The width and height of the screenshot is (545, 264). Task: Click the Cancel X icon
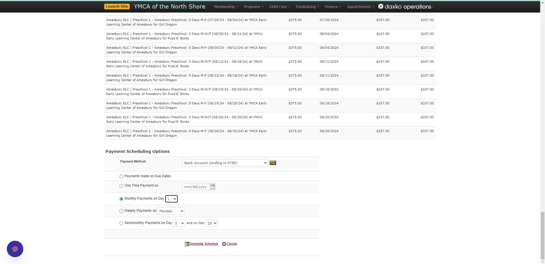pyautogui.click(x=224, y=244)
